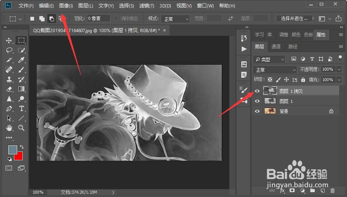Select the Horizontal Type tool

coord(21,108)
